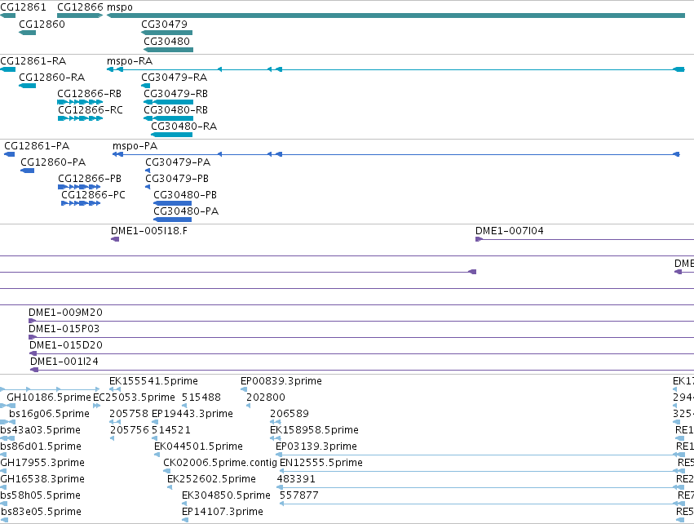Select EST label EP03139.3prime

tap(316, 446)
